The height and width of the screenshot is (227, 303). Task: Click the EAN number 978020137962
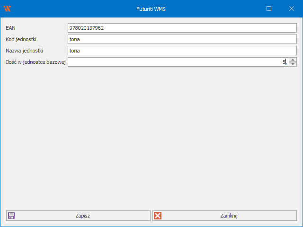tap(86, 28)
